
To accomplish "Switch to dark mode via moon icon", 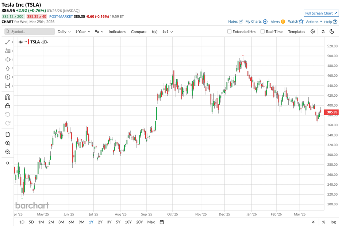I will [332, 32].
